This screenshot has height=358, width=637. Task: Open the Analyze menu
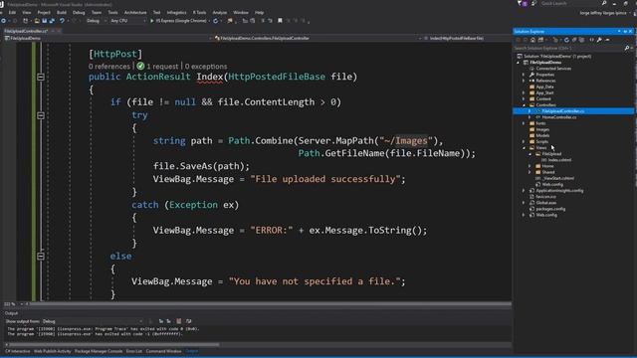tap(219, 13)
